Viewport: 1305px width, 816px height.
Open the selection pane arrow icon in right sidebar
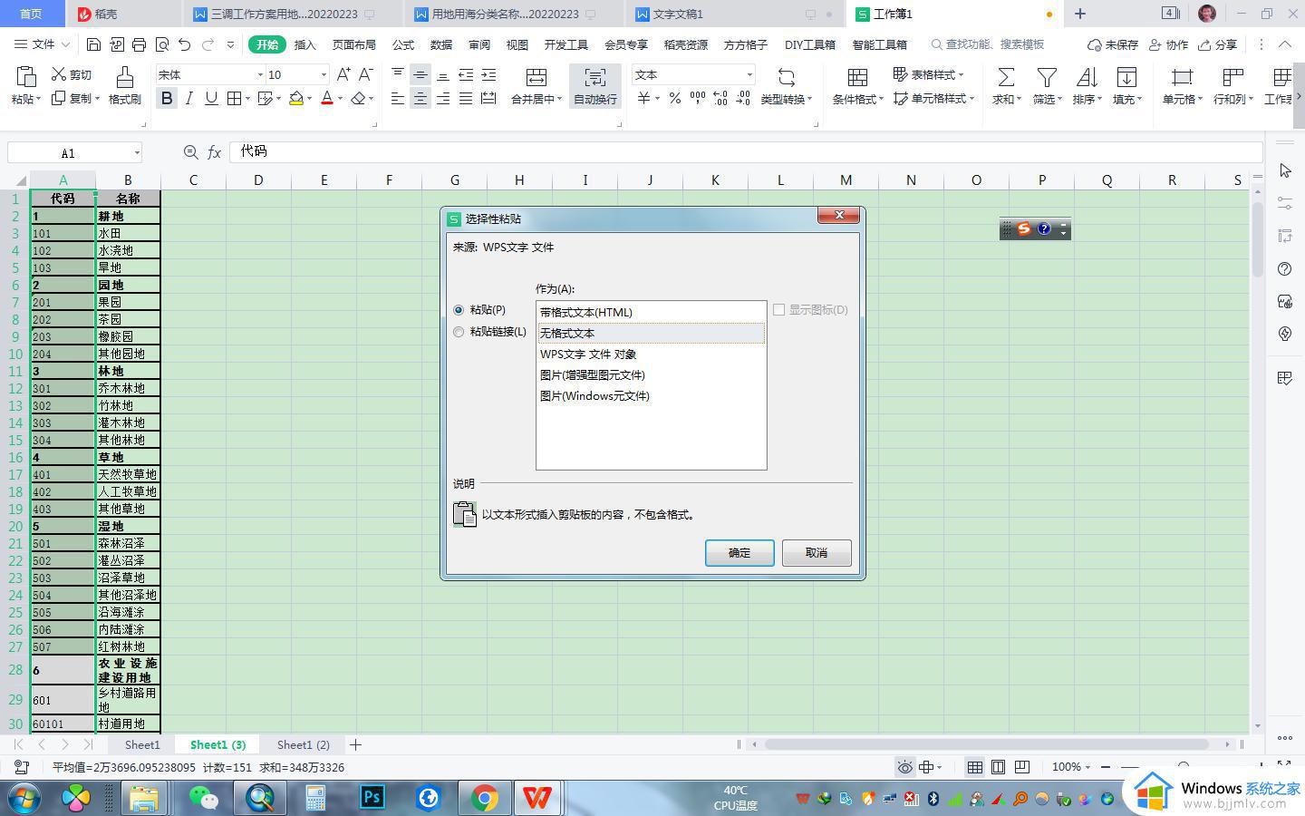1285,170
